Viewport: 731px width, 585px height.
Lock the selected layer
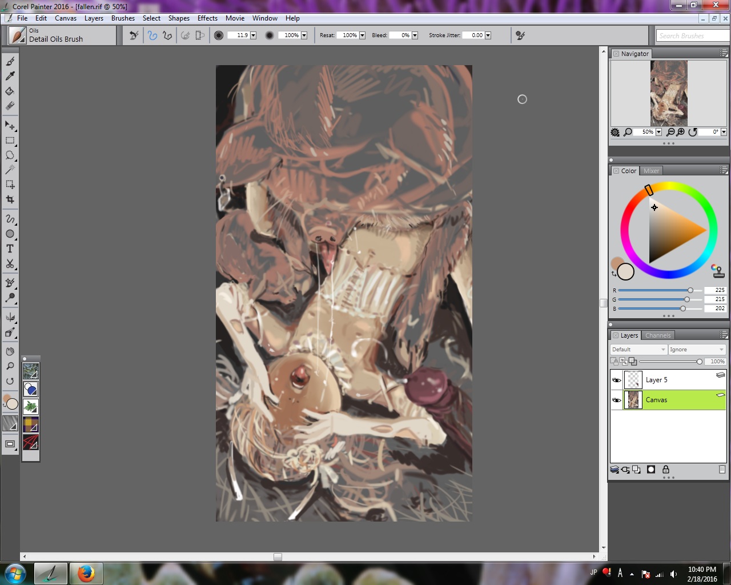click(666, 470)
